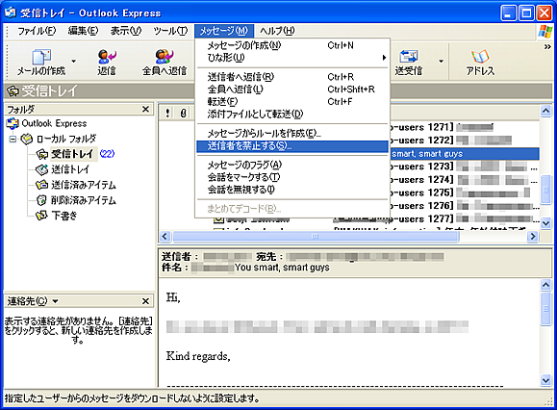Select message row users 1276
Image resolution: width=557 pixels, height=410 pixels.
click(465, 206)
